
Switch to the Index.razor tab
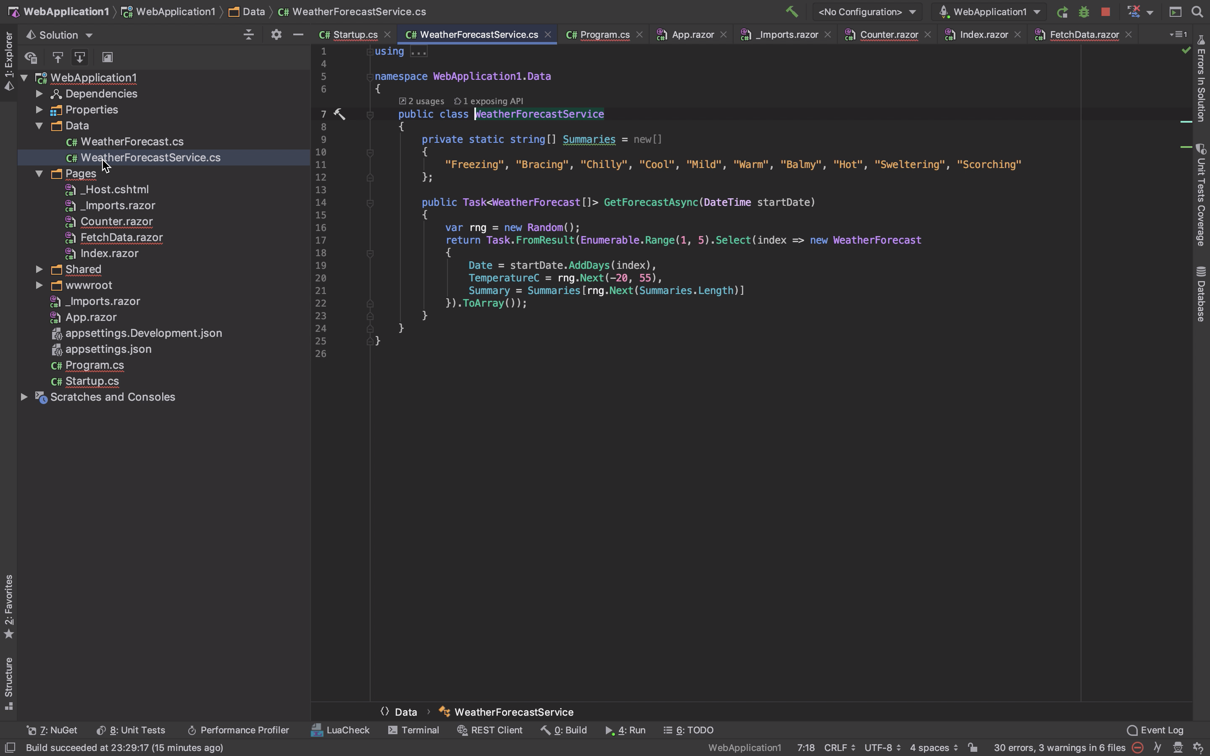(x=983, y=34)
